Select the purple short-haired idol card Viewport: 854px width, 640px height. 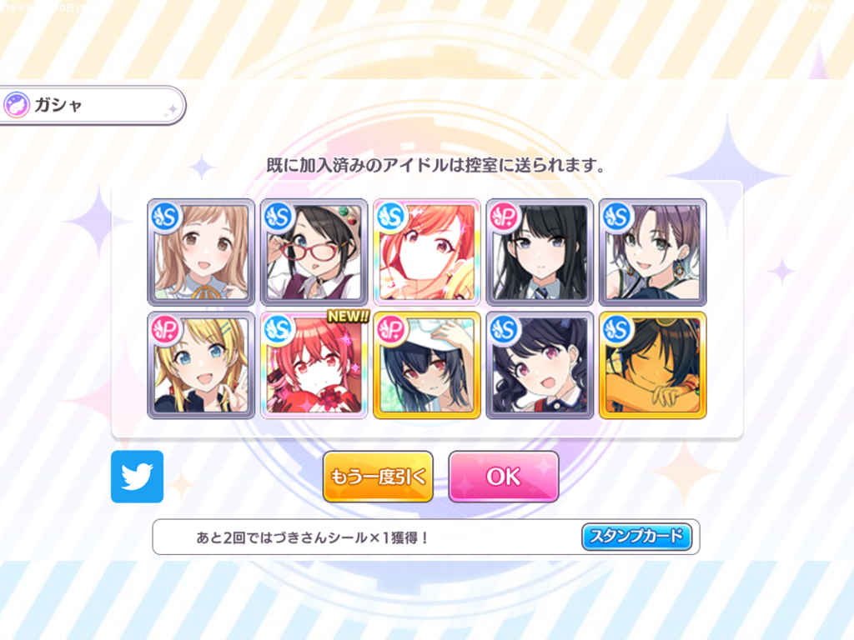652,252
